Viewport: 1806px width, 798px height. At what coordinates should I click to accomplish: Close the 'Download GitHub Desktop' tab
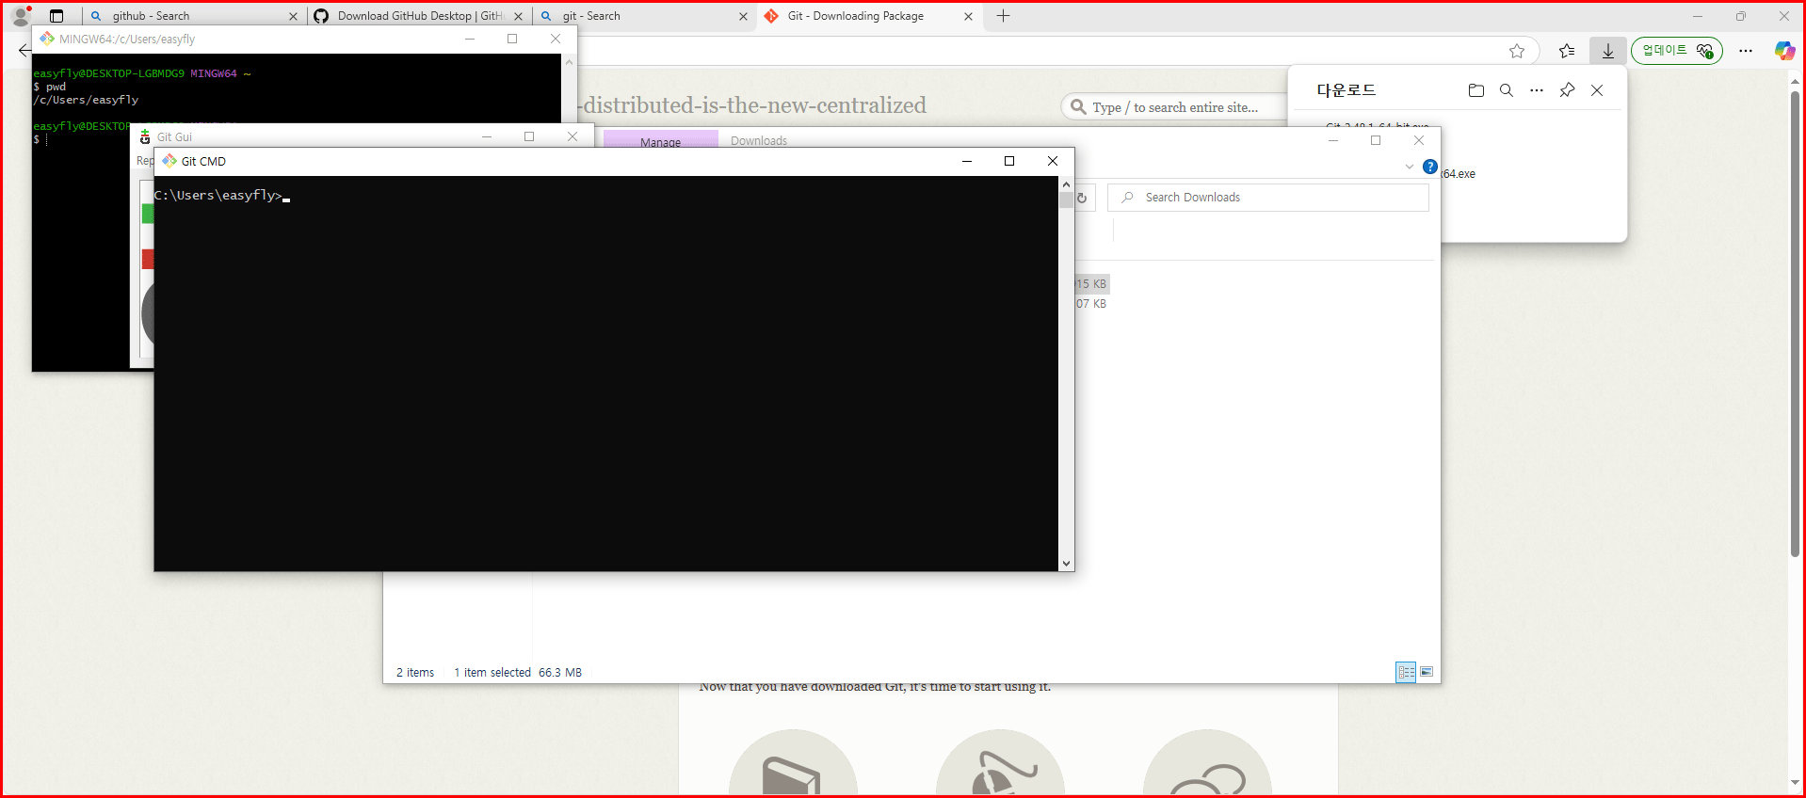click(518, 16)
